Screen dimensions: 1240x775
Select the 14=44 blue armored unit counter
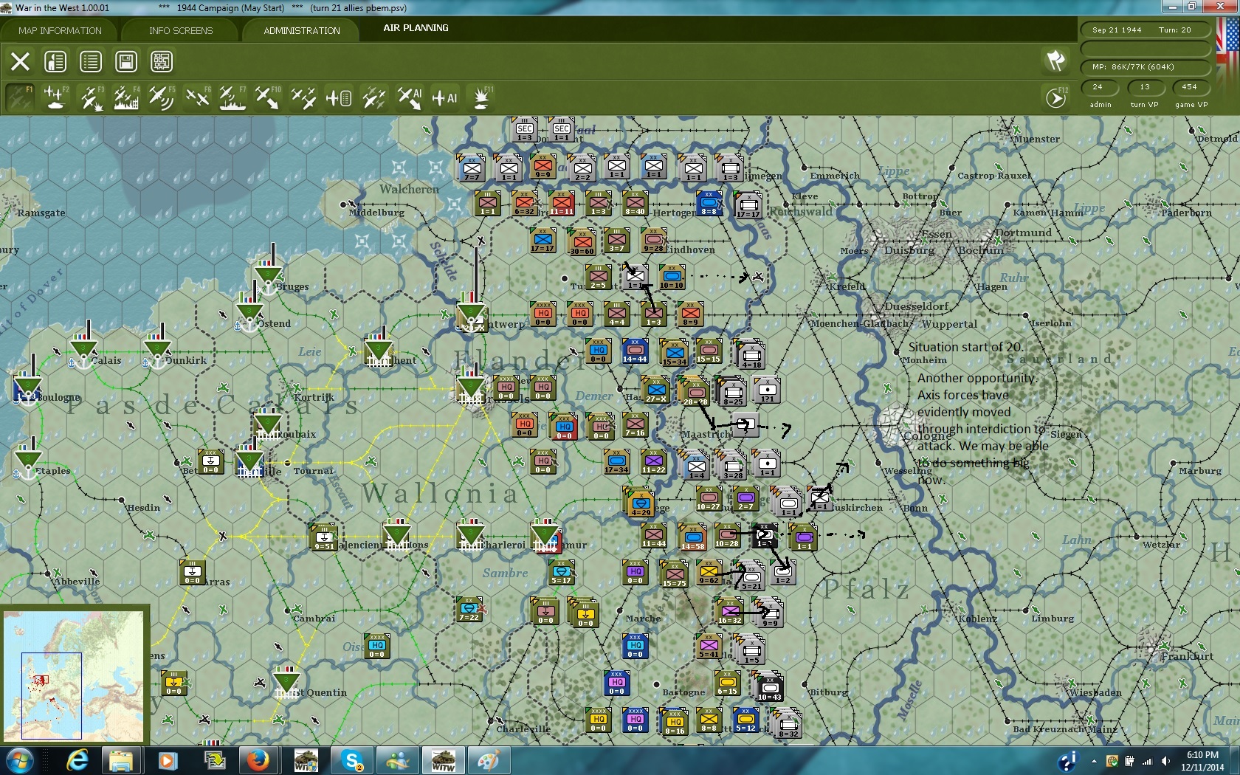[635, 351]
